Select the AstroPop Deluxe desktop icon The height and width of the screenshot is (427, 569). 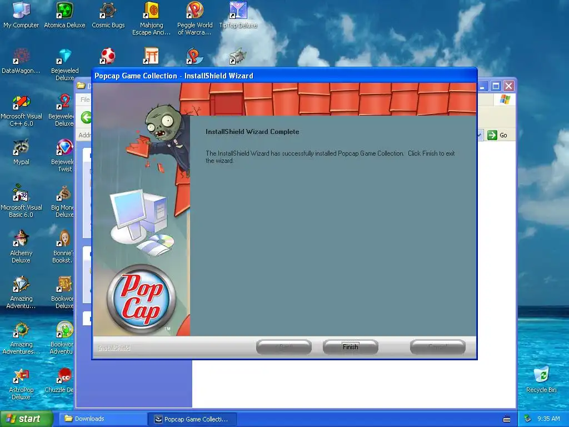21,384
